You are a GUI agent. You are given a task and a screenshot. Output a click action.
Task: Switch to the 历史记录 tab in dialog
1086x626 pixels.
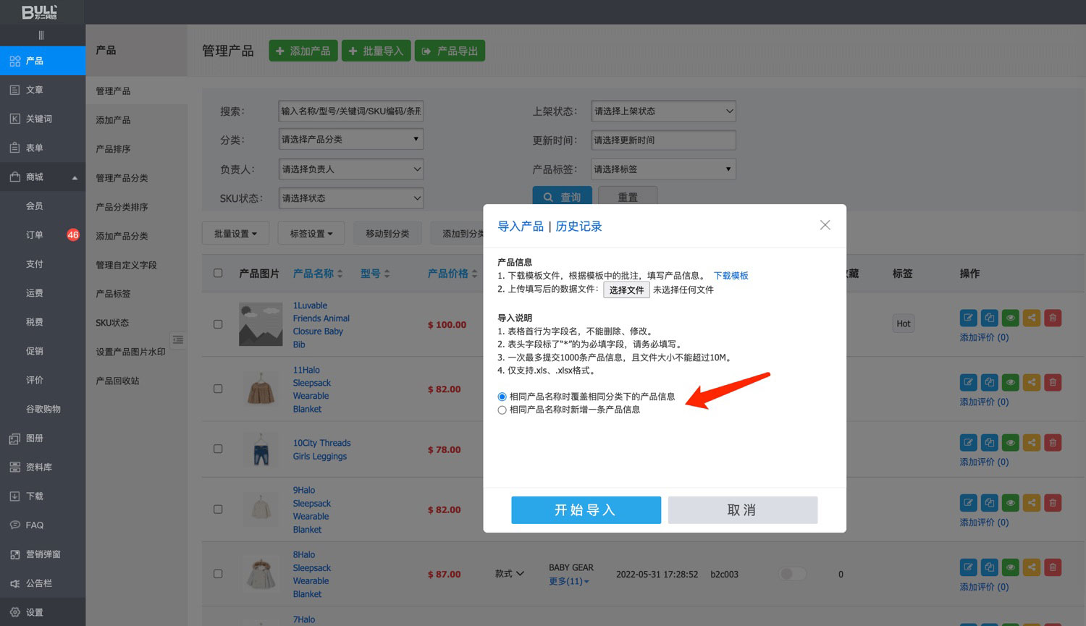point(578,227)
